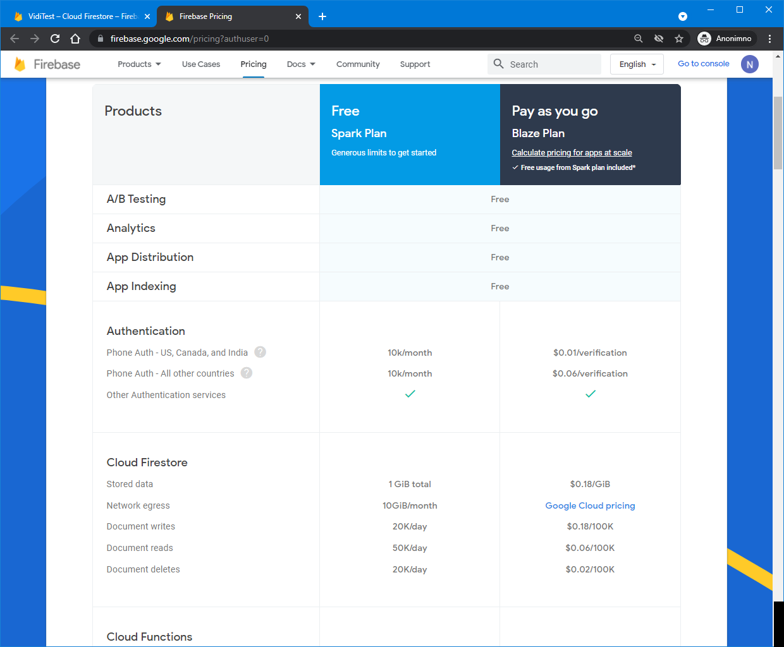This screenshot has width=784, height=647.
Task: Focus the Search input field
Action: point(544,64)
